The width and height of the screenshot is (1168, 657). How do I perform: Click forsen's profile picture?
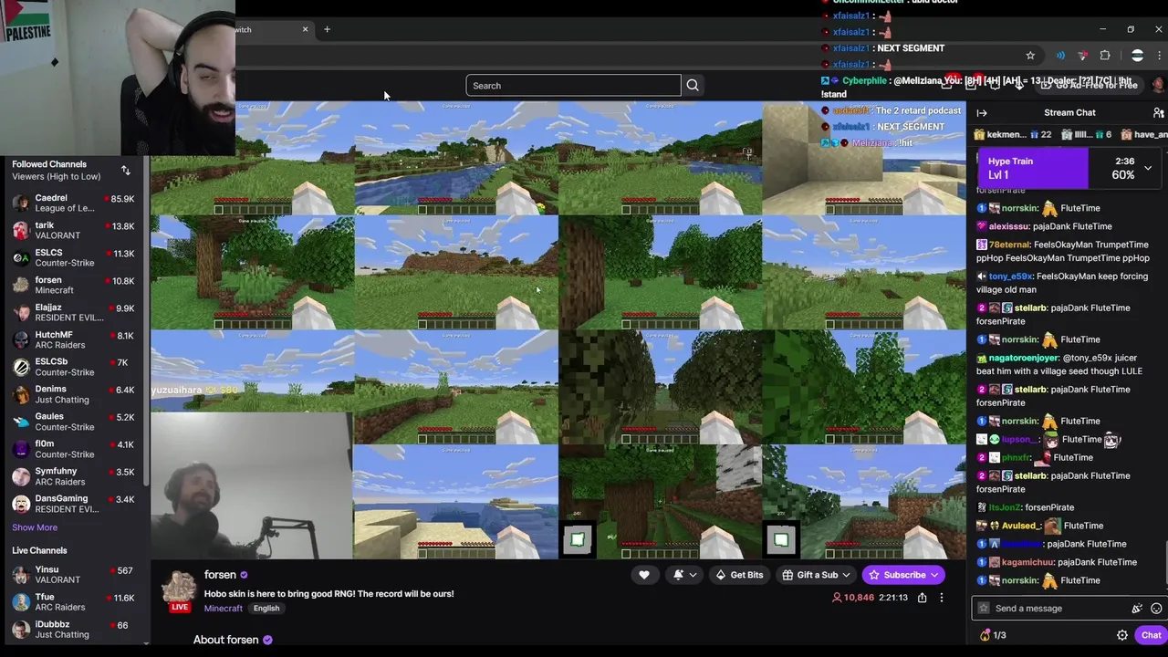(x=179, y=587)
